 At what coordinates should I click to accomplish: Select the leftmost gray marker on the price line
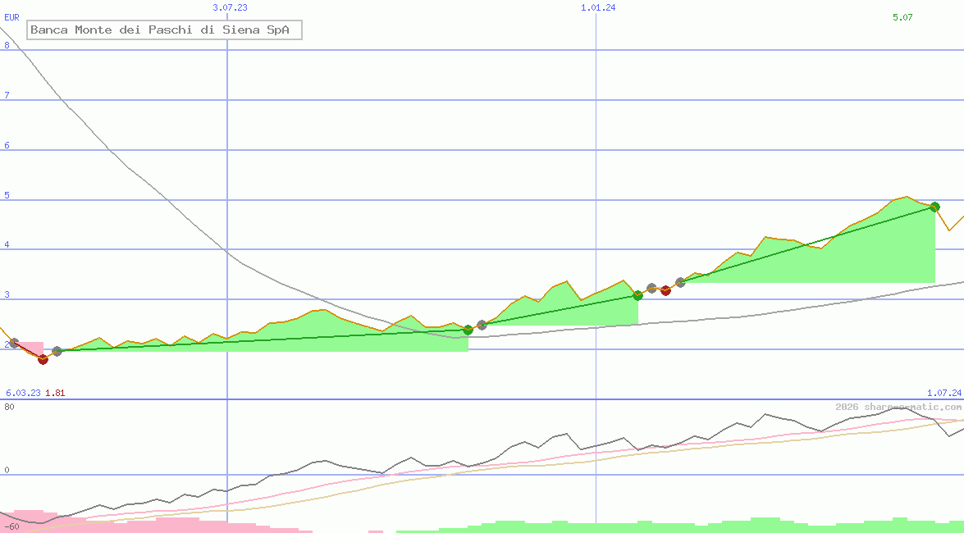click(13, 343)
